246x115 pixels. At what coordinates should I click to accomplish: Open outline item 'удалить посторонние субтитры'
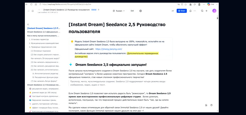coord(44,104)
